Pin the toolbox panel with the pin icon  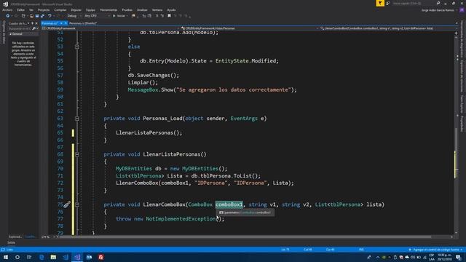(x=32, y=23)
